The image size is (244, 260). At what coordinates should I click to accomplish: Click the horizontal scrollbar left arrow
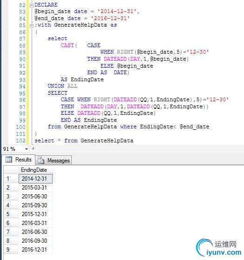33,148
